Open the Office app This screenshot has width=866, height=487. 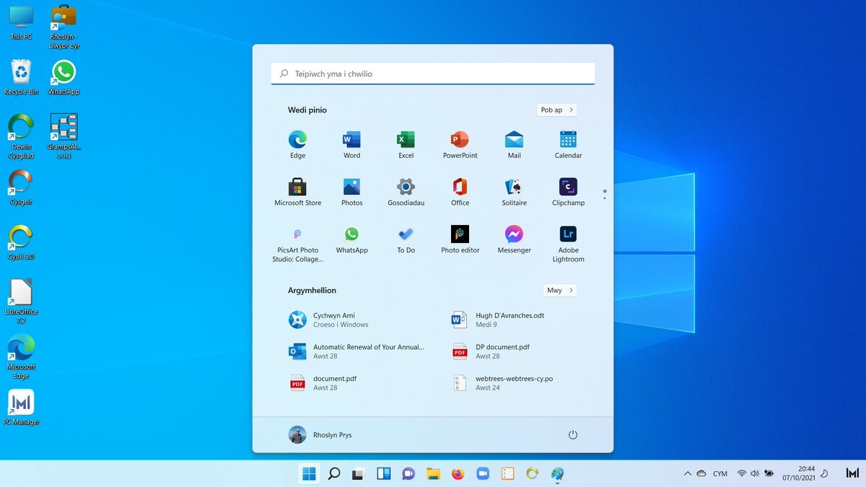tap(460, 192)
